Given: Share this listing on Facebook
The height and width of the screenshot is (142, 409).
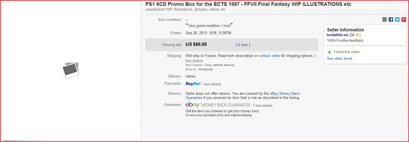Looking at the screenshot, I should [391, 19].
